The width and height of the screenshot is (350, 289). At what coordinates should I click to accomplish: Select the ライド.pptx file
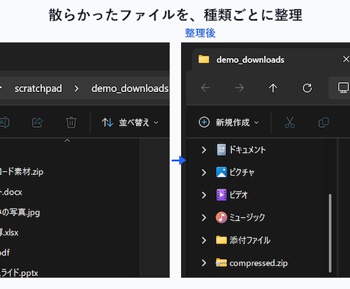tap(19, 273)
